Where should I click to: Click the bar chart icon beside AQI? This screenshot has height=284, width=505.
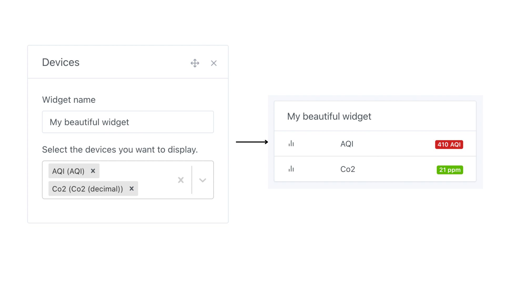coord(291,144)
